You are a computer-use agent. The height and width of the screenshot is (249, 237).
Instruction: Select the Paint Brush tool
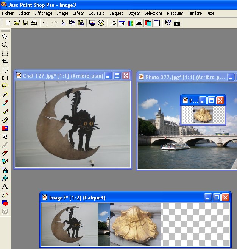pyautogui.click(x=5, y=112)
